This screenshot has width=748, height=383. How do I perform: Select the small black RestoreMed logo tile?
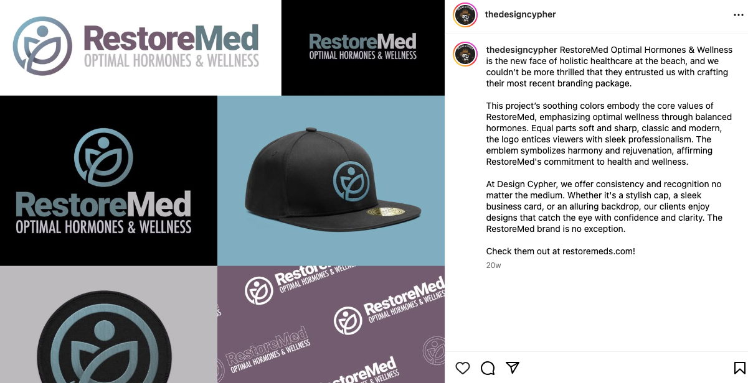363,47
